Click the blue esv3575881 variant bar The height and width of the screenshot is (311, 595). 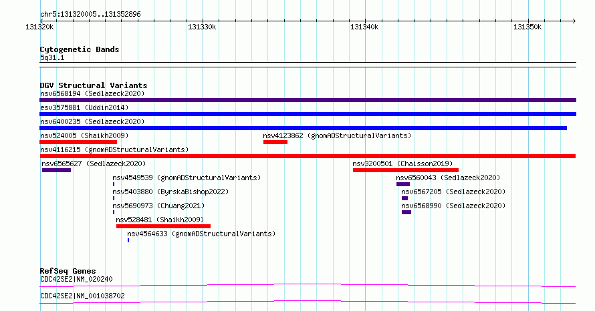[308, 114]
